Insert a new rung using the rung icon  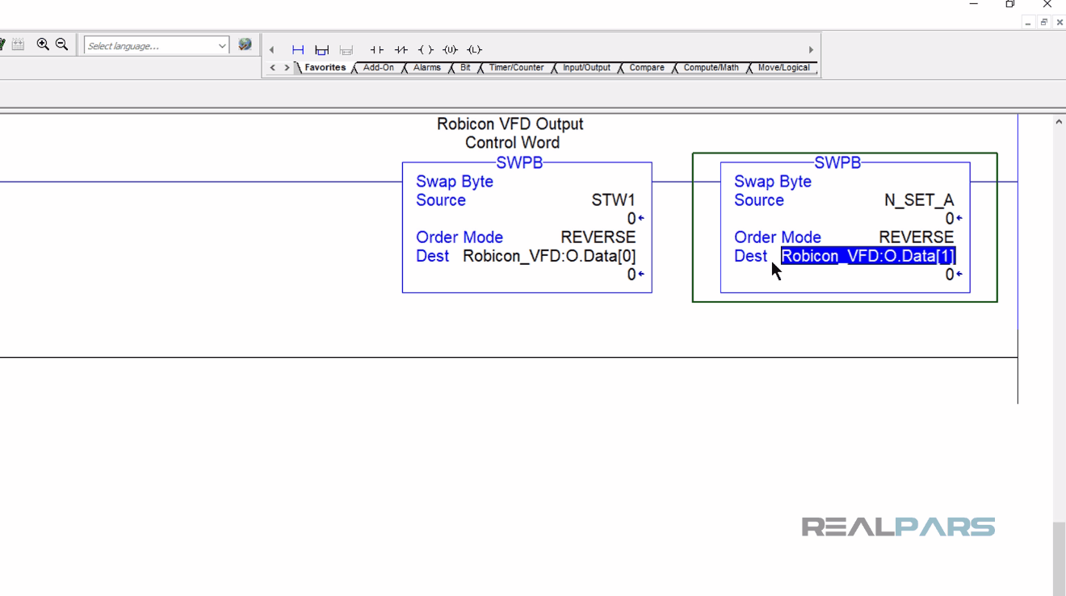pyautogui.click(x=297, y=49)
